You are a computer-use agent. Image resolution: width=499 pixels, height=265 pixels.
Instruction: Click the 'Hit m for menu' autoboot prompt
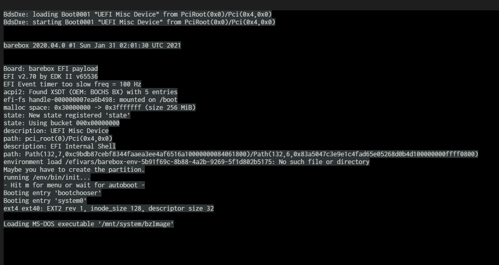74,185
